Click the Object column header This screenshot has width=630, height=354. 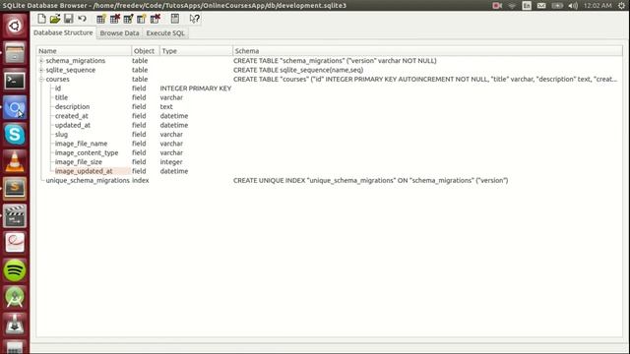(x=146, y=51)
